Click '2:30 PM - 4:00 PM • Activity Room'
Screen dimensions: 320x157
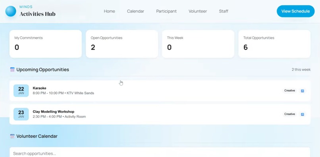click(x=59, y=117)
